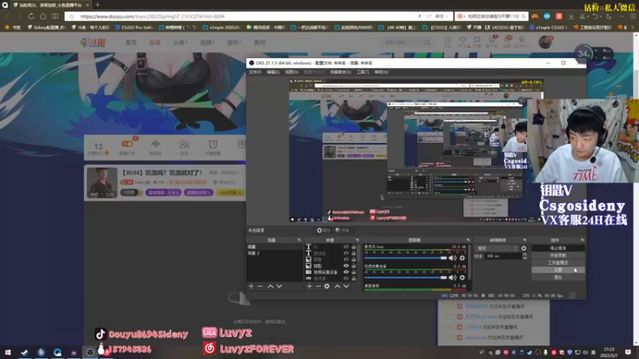Screen dimensions: 639x359
Task: Move source up in OBS sources dock
Action: click(x=337, y=286)
